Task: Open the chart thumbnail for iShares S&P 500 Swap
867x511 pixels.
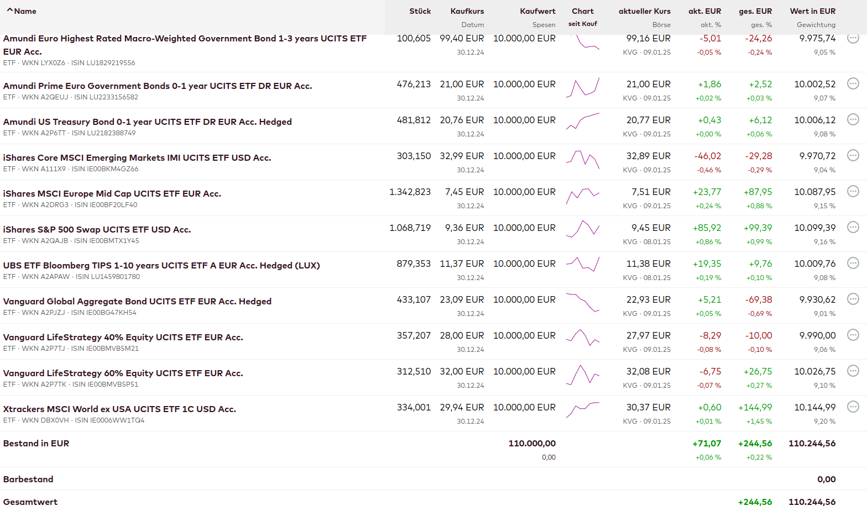Action: point(583,229)
